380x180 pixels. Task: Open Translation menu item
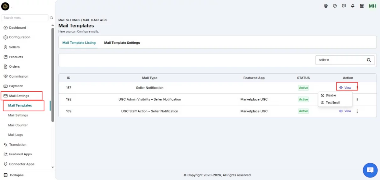(18, 145)
